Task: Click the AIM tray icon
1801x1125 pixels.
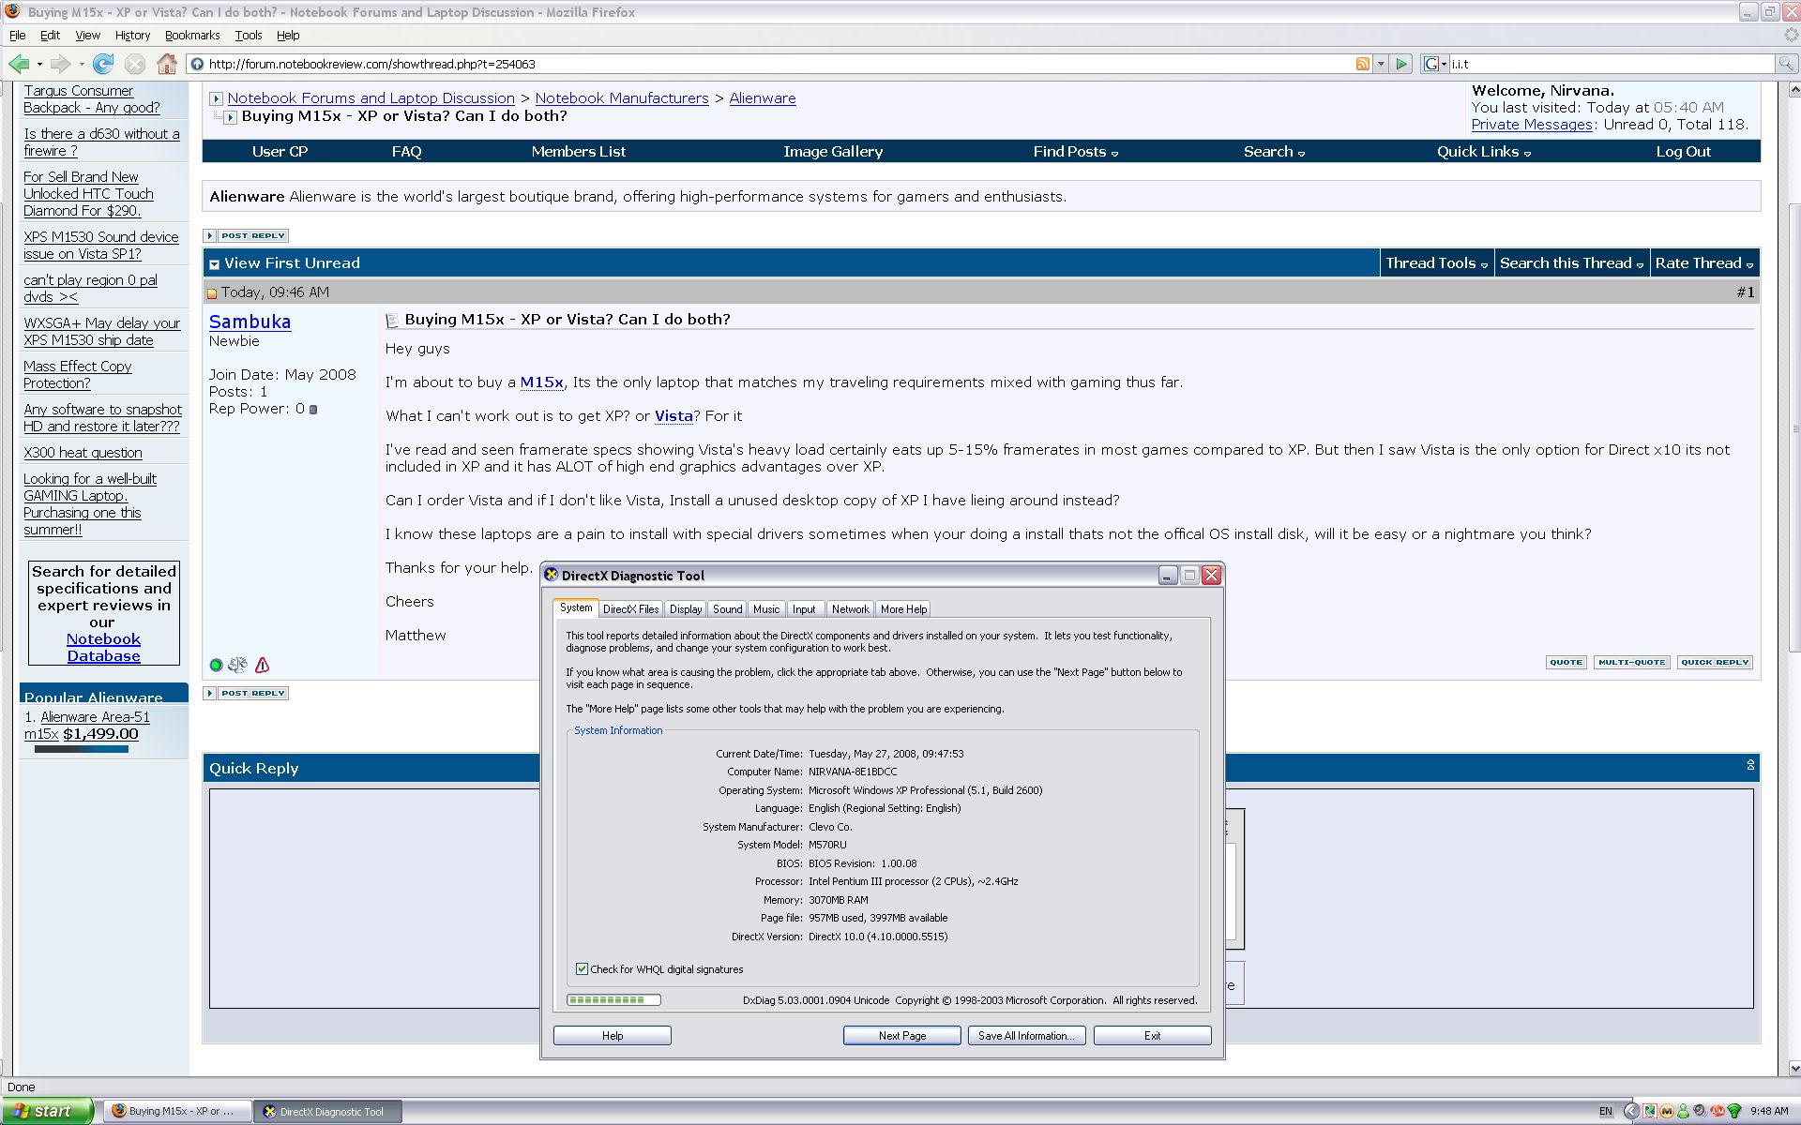Action: coord(1718,1111)
